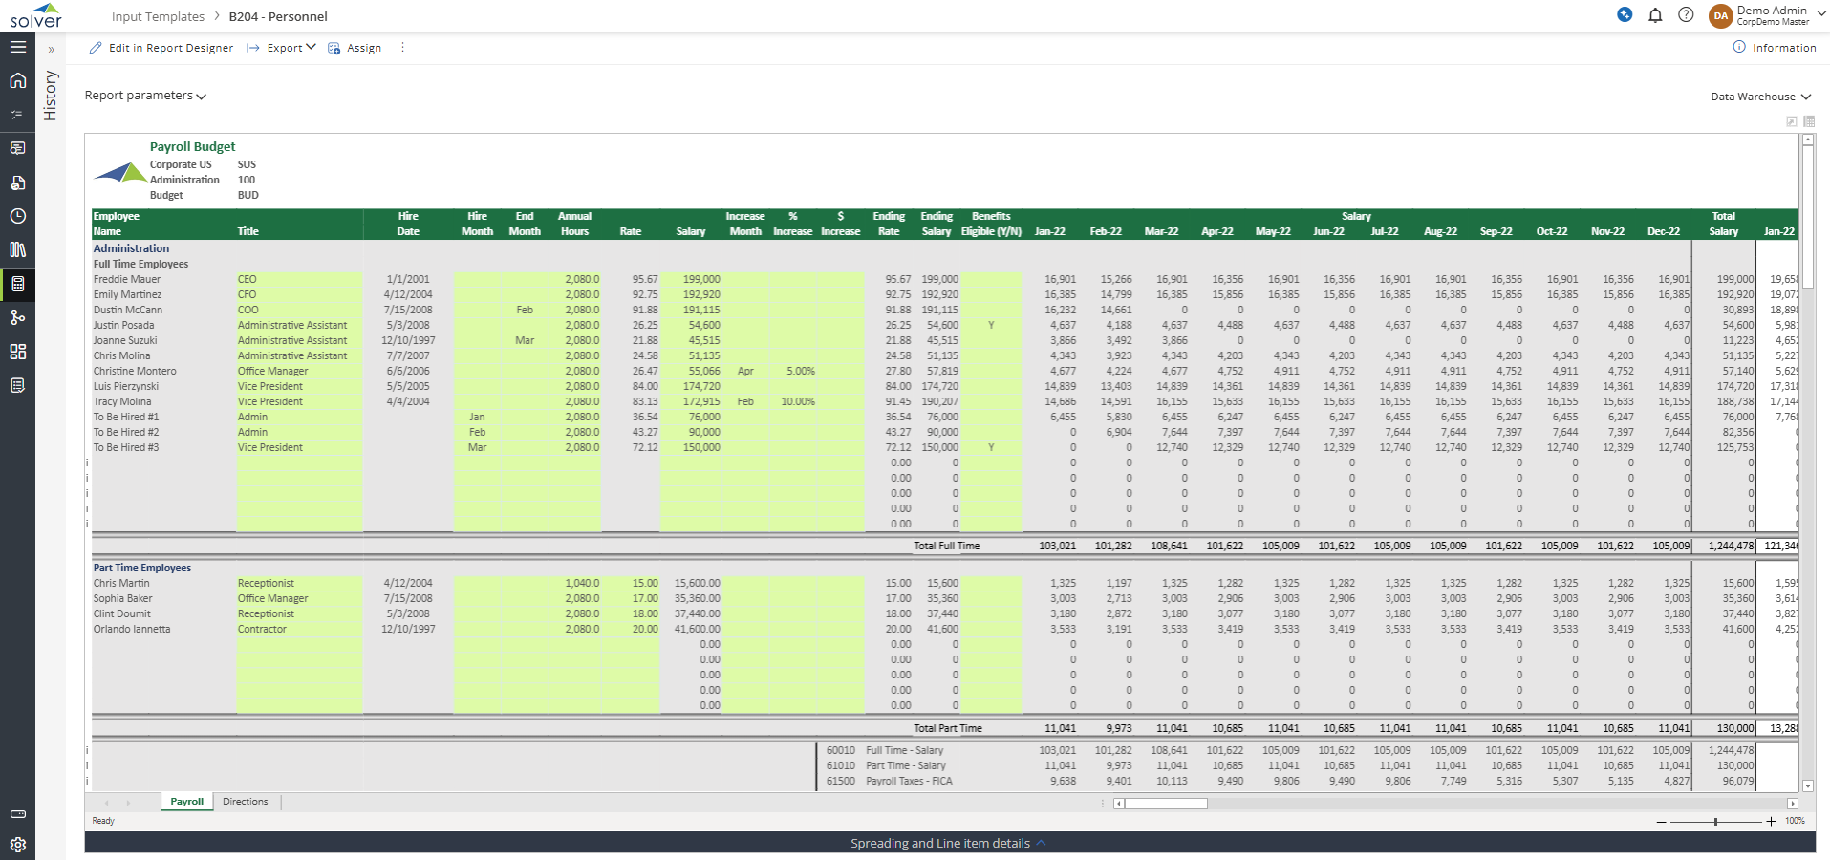Click Edit in Report Designer
1830x860 pixels.
161,48
